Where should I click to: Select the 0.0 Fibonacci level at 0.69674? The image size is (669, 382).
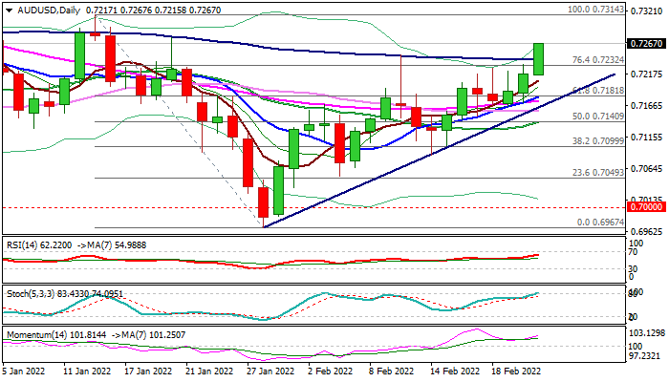point(599,221)
